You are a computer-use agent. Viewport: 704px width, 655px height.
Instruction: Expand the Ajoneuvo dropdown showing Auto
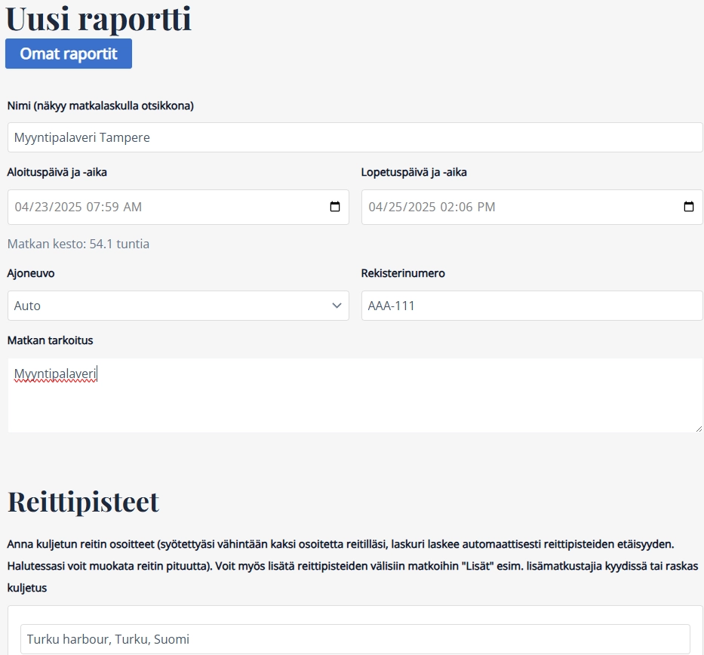(178, 306)
